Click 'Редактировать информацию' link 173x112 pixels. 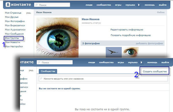pos(127,30)
